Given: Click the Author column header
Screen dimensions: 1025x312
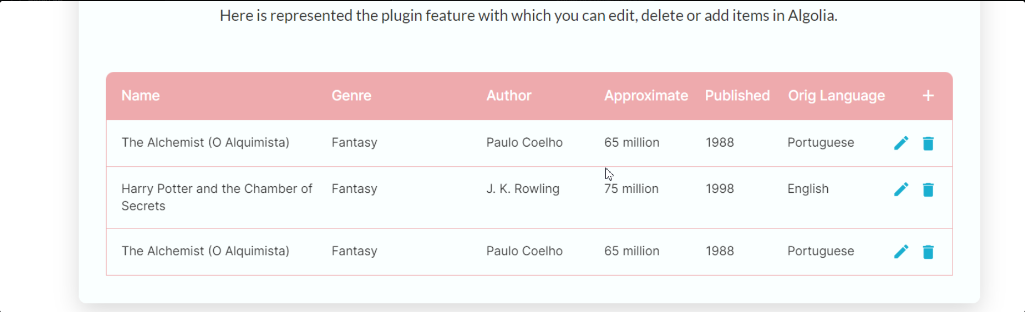Looking at the screenshot, I should [509, 96].
